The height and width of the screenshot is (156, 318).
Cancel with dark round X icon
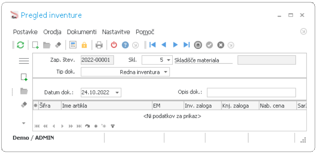(x=221, y=45)
